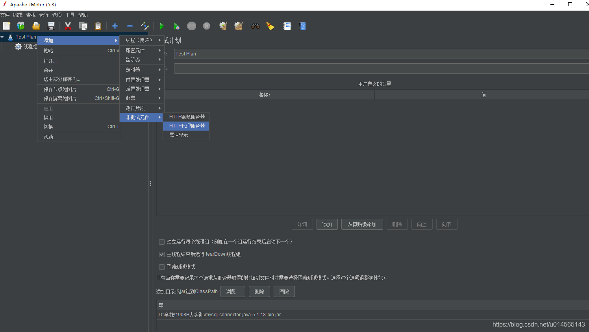
Task: Open the 运行 menu in menu bar
Action: (x=44, y=15)
